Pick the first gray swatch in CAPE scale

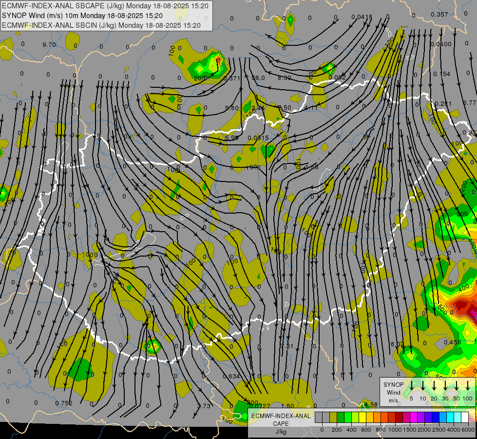(319, 417)
